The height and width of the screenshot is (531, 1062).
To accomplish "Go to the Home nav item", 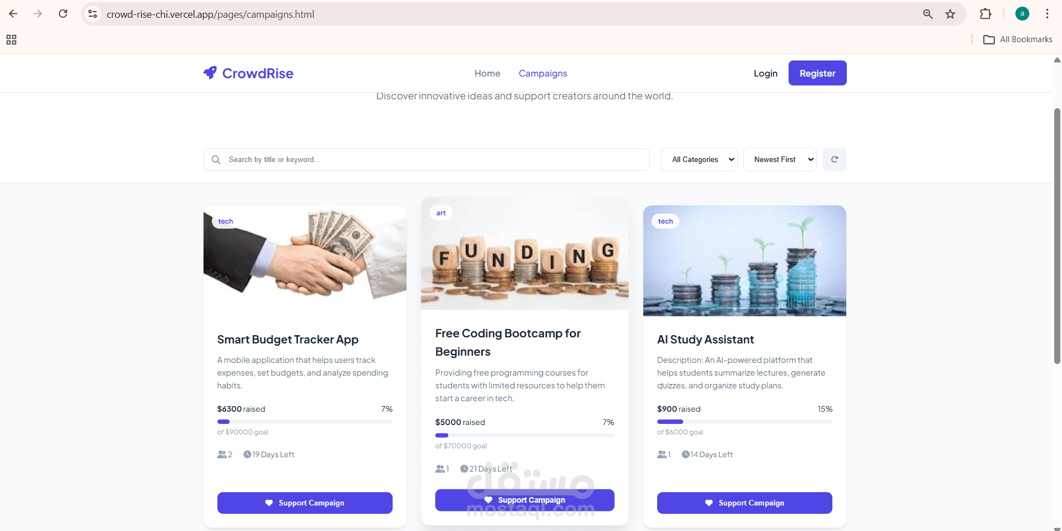I will (x=487, y=73).
